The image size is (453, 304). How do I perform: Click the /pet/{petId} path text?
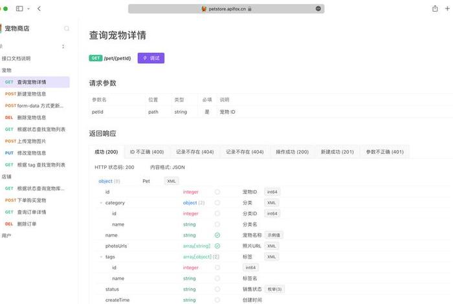pos(117,58)
